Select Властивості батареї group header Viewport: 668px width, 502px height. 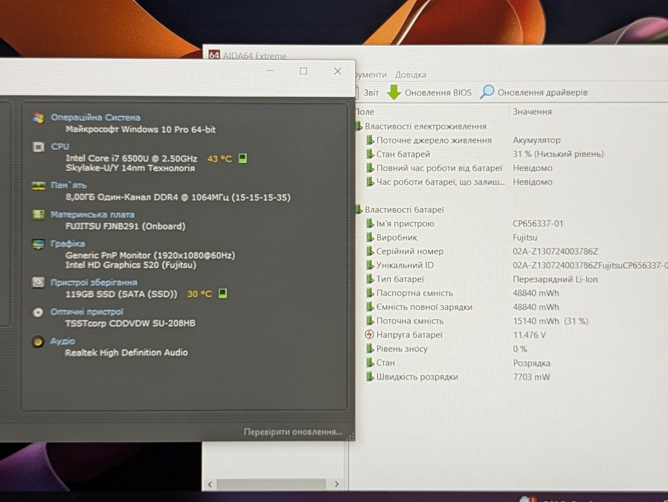coord(404,210)
